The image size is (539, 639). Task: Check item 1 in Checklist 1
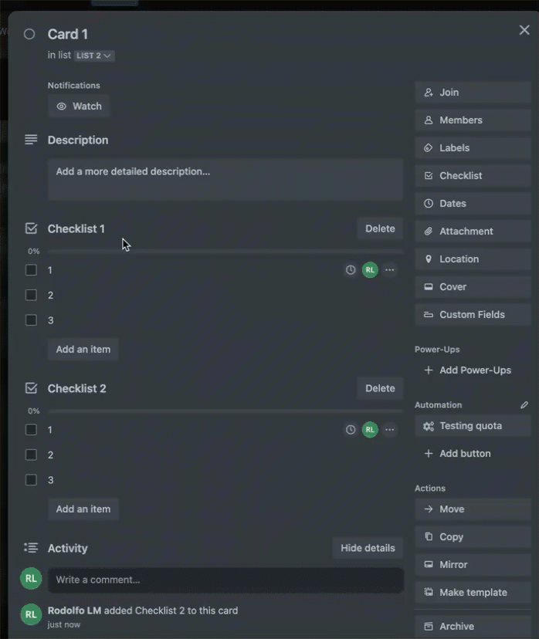(x=31, y=270)
